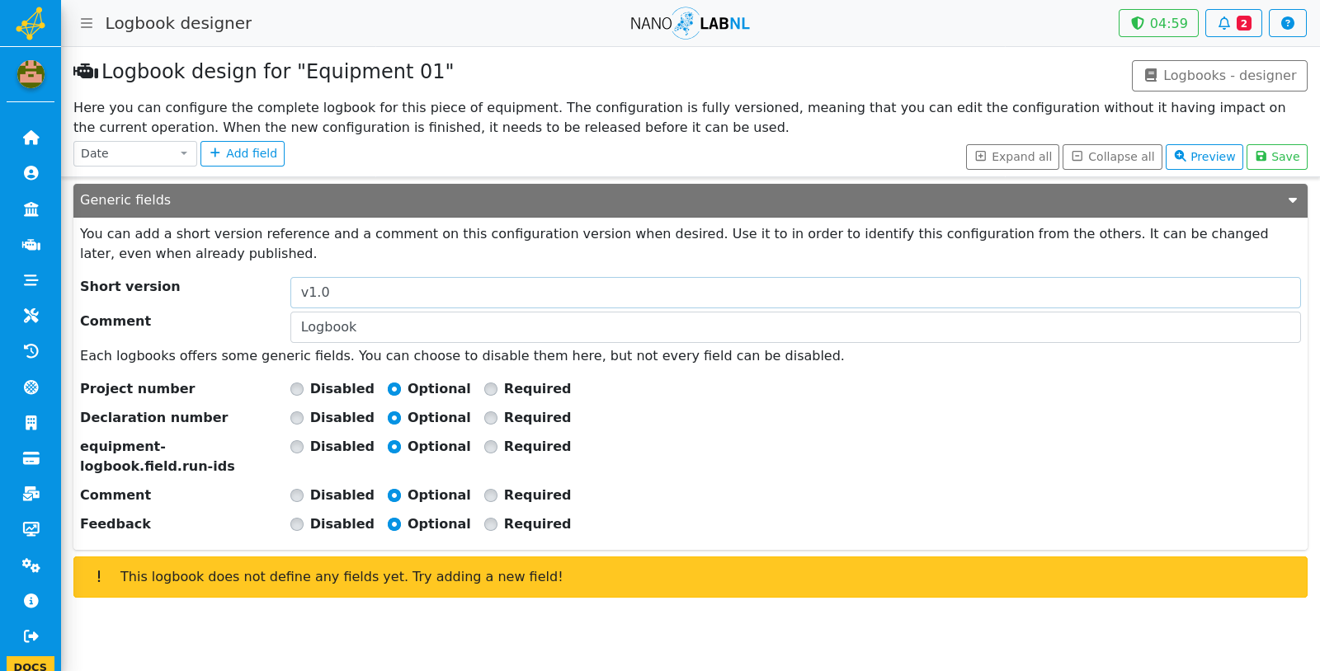Click the Comment text input field
Screen dimensions: 1320x671
tap(795, 327)
